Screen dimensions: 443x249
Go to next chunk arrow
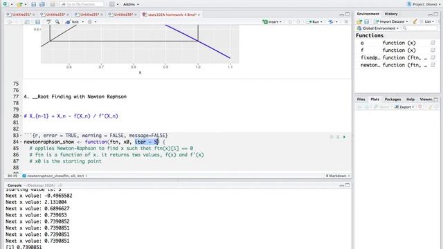pyautogui.click(x=298, y=21)
